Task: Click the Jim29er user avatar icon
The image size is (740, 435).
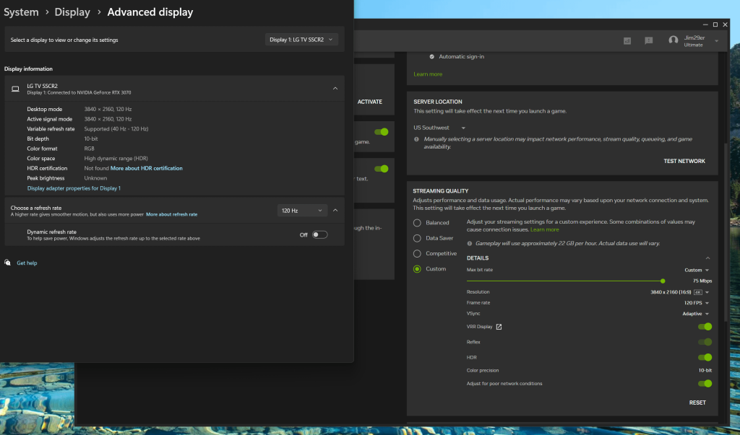Action: 674,40
